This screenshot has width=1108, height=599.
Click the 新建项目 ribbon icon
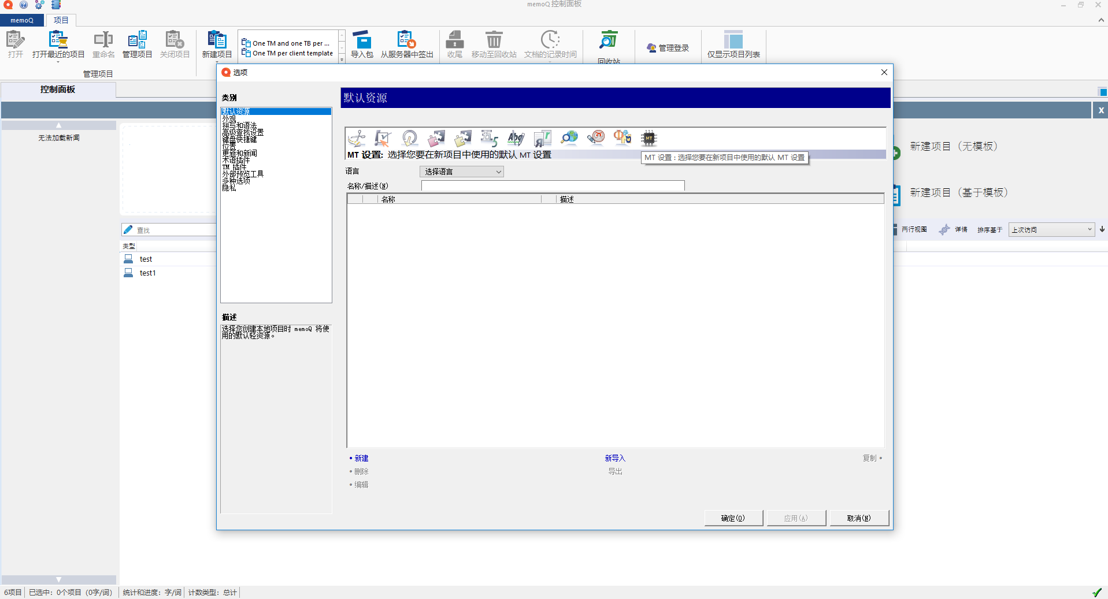(217, 44)
